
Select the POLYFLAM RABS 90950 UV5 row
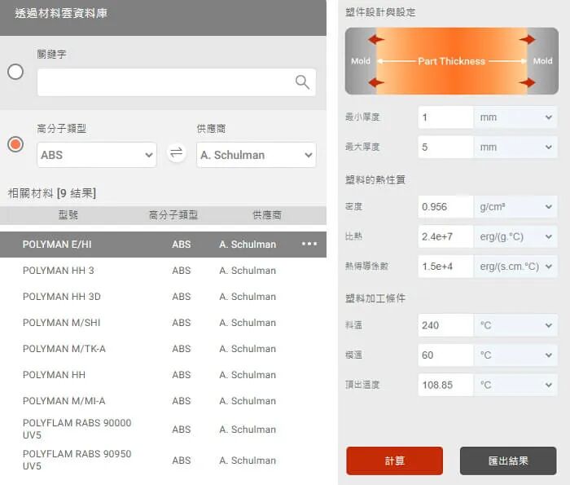click(163, 460)
